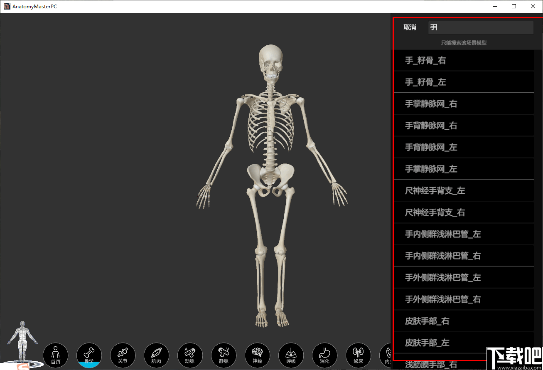Open the 静脉 veins module icon
The image size is (543, 370).
224,355
